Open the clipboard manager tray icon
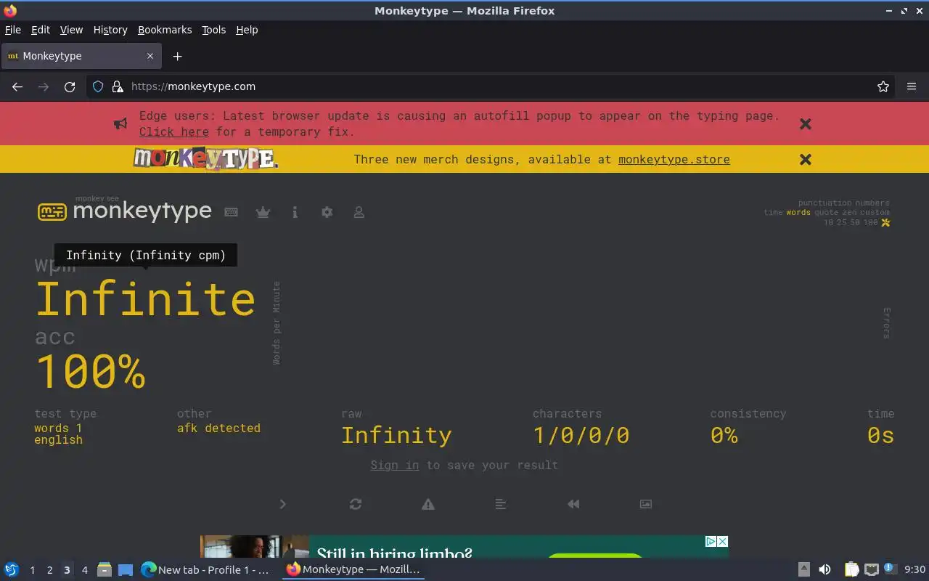The image size is (929, 581). click(x=851, y=570)
